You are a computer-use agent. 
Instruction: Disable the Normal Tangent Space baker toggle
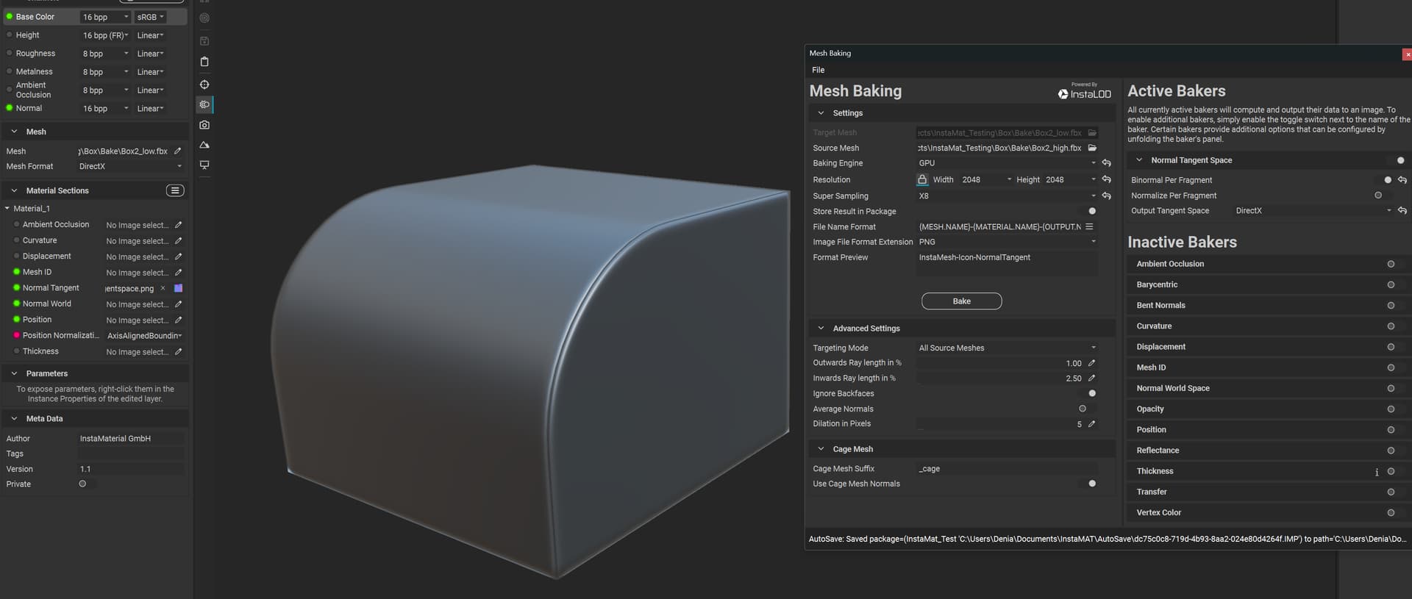pos(1397,160)
